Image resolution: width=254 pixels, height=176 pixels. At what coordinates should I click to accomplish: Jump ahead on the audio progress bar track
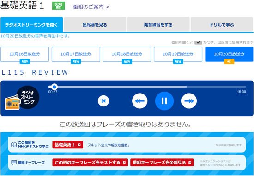tap(147, 87)
